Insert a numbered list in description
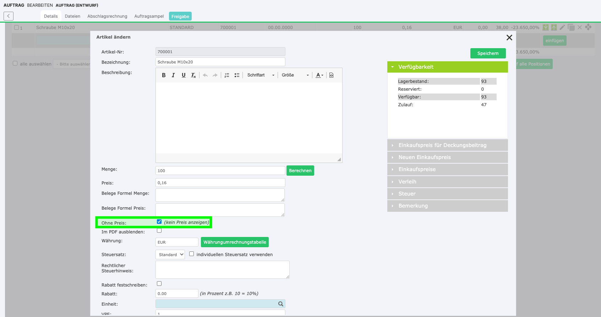Image resolution: width=601 pixels, height=317 pixels. click(227, 75)
